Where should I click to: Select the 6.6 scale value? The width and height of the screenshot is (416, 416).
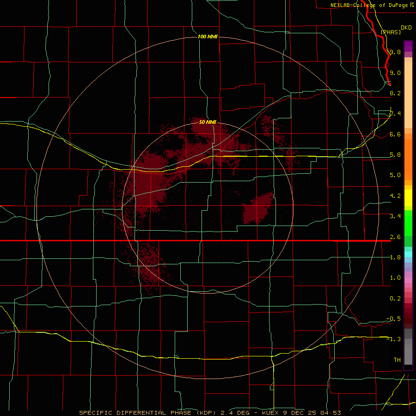pos(395,134)
